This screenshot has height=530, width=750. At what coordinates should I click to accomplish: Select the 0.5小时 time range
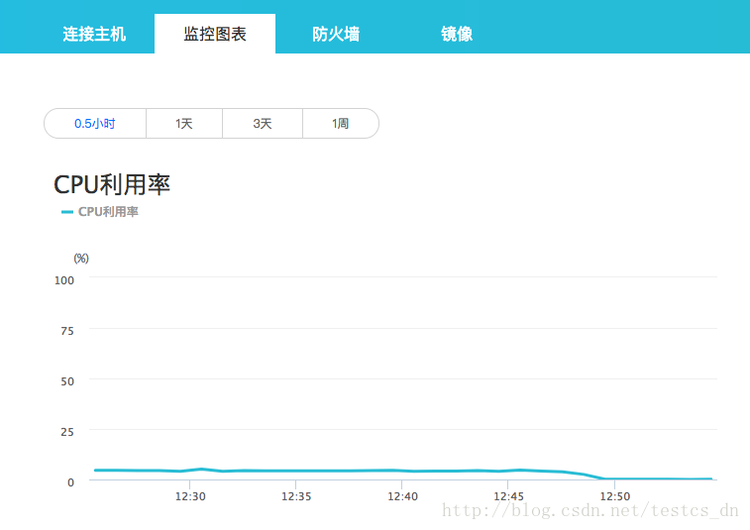(95, 124)
